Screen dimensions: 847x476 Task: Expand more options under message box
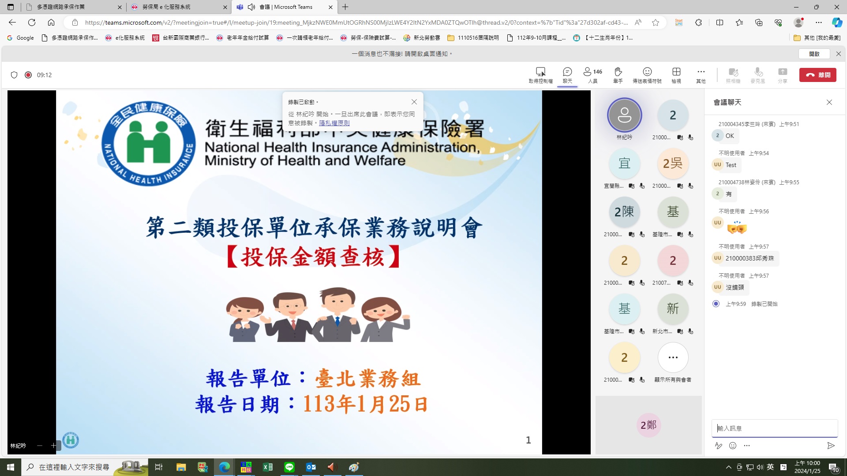pos(747,446)
